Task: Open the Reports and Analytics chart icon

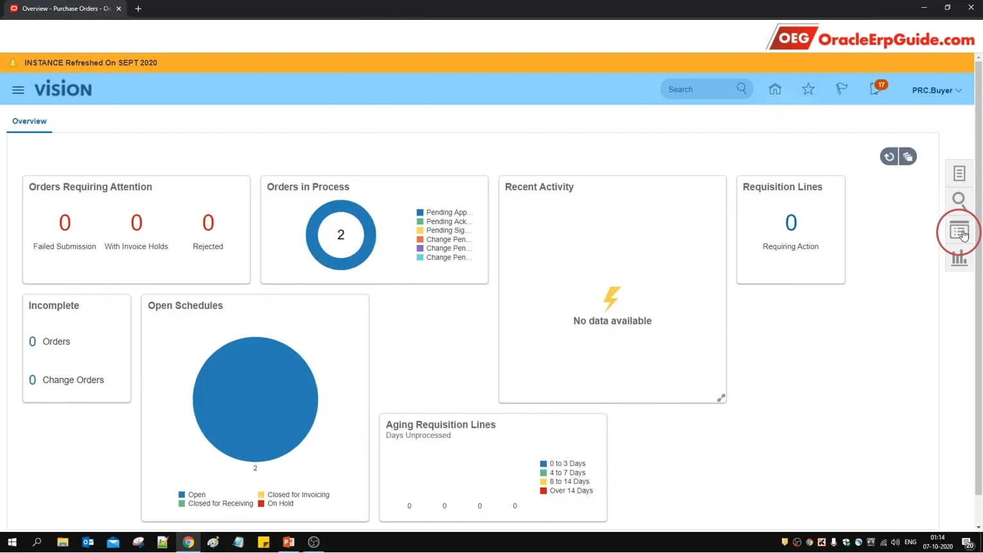Action: point(959,258)
